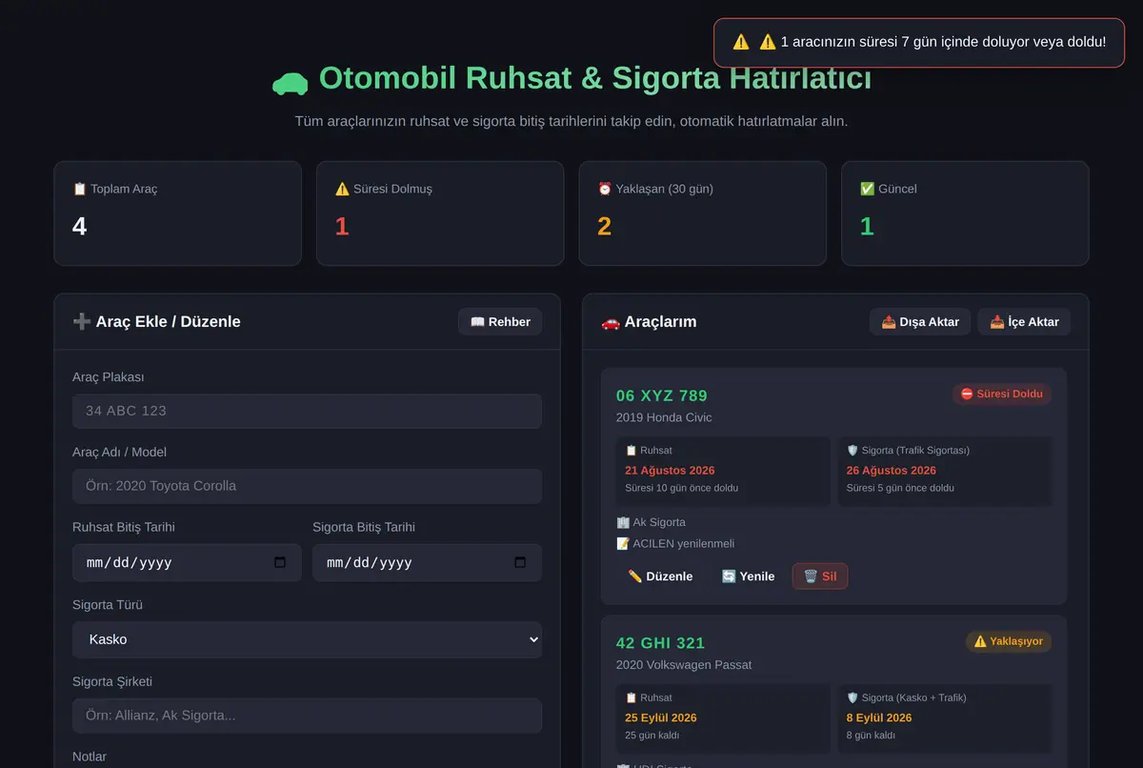1143x768 pixels.
Task: Click the ACİLEN yenilenmeli note
Action: [675, 543]
